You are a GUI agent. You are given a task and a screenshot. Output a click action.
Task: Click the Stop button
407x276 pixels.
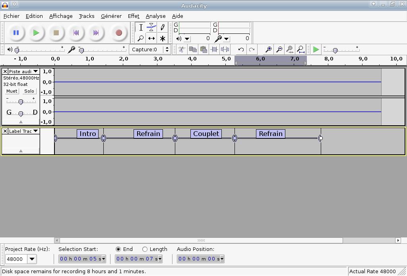click(x=56, y=33)
